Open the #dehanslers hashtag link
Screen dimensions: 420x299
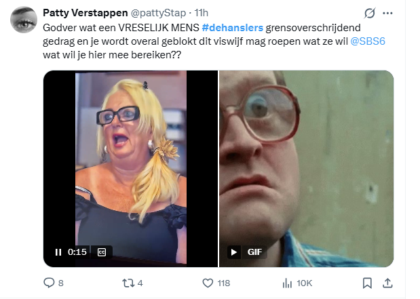[x=233, y=28]
